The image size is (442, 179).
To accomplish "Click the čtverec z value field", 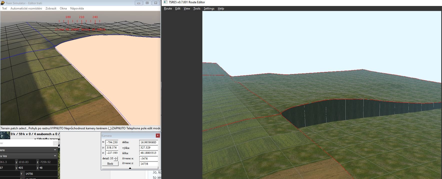I will (x=149, y=164).
